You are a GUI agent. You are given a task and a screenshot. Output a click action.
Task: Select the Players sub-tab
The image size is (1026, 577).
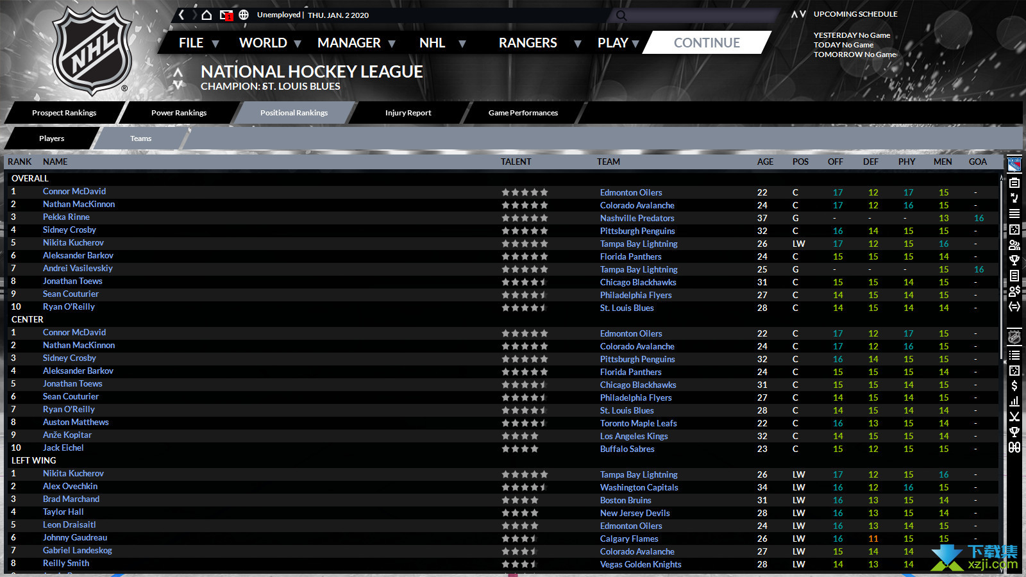pyautogui.click(x=51, y=138)
